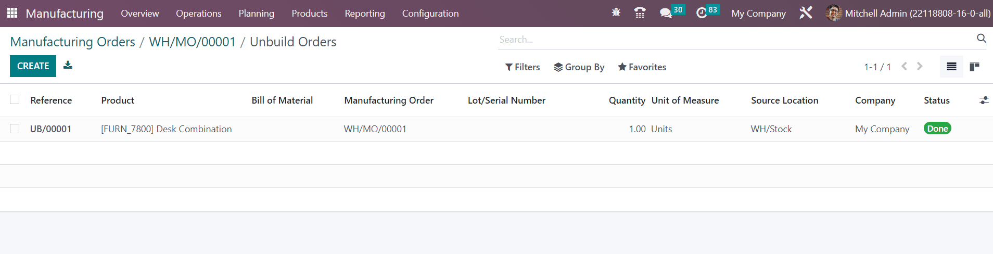Open the Configuration menu
This screenshot has width=993, height=254.
click(430, 14)
